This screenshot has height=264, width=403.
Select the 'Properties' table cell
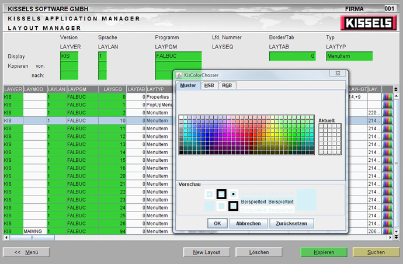tap(159, 97)
